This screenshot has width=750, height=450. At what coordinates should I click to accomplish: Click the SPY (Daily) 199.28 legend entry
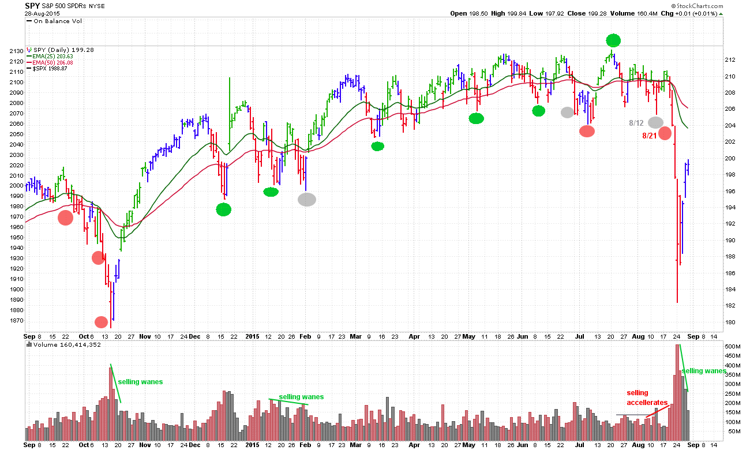click(x=60, y=50)
